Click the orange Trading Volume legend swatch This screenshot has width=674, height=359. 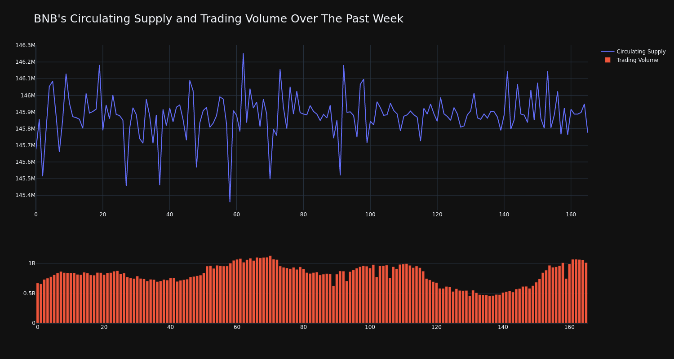607,60
